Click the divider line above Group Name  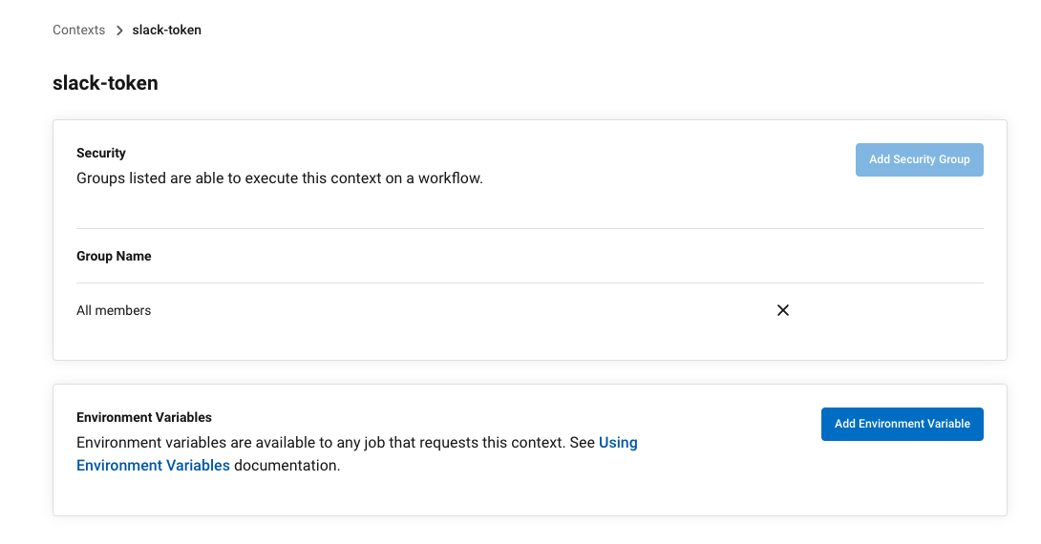529,229
